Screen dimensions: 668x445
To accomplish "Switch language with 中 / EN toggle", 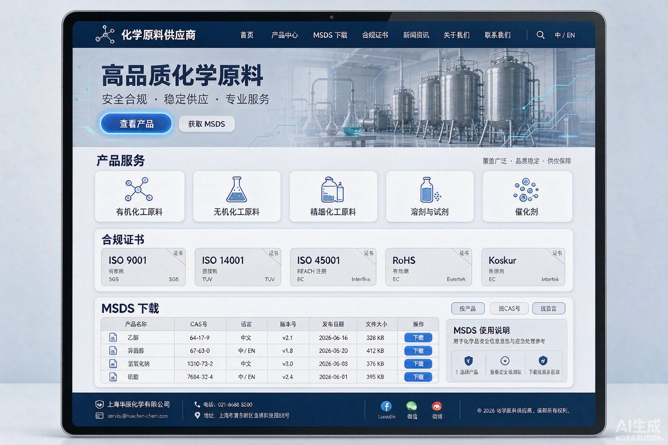I will click(564, 35).
